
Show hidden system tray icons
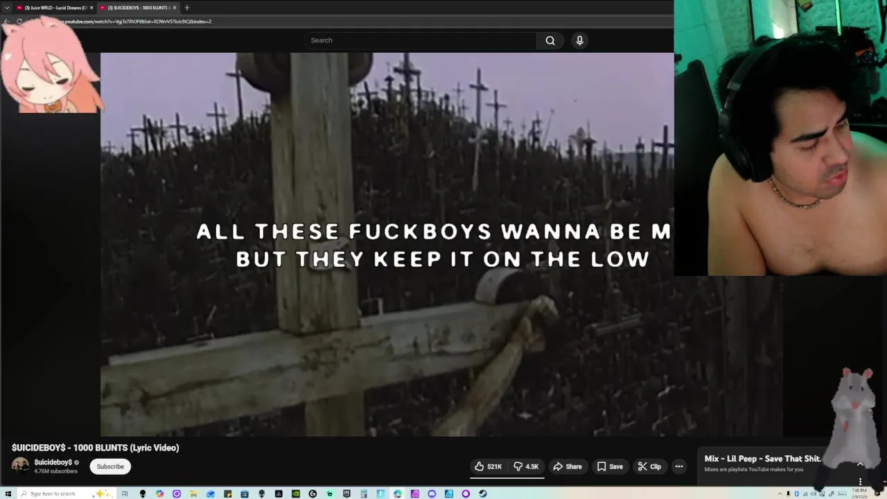click(x=780, y=493)
